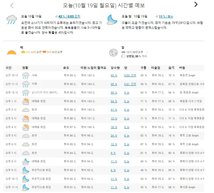This screenshot has width=214, height=193.
Task: Click cloud icon in 오후 5시 row
Action: click(26, 136)
